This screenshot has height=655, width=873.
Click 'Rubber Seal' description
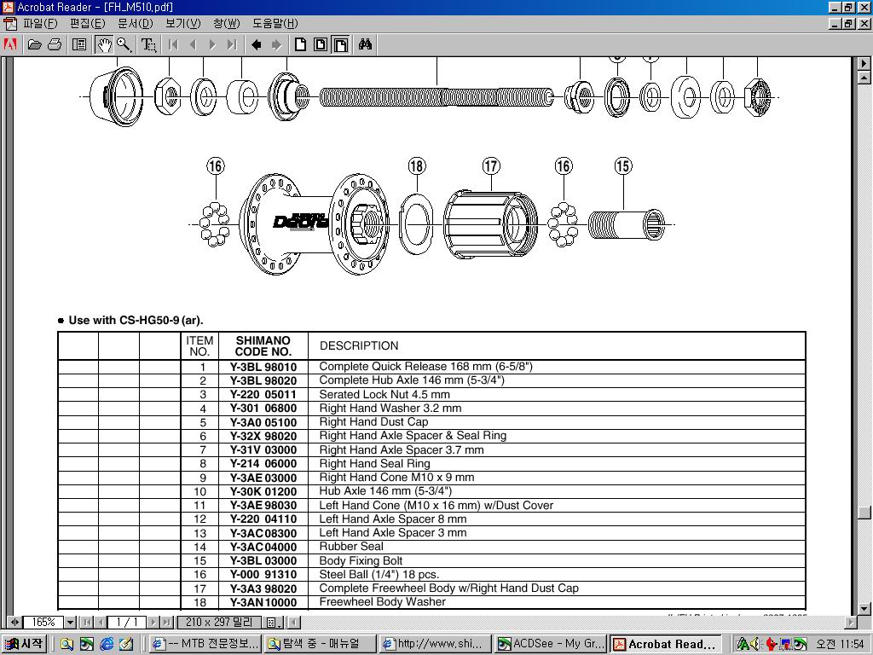pyautogui.click(x=351, y=547)
